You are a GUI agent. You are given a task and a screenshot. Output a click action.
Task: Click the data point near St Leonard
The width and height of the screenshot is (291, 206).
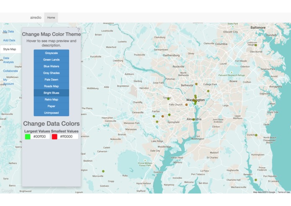pos(256,180)
